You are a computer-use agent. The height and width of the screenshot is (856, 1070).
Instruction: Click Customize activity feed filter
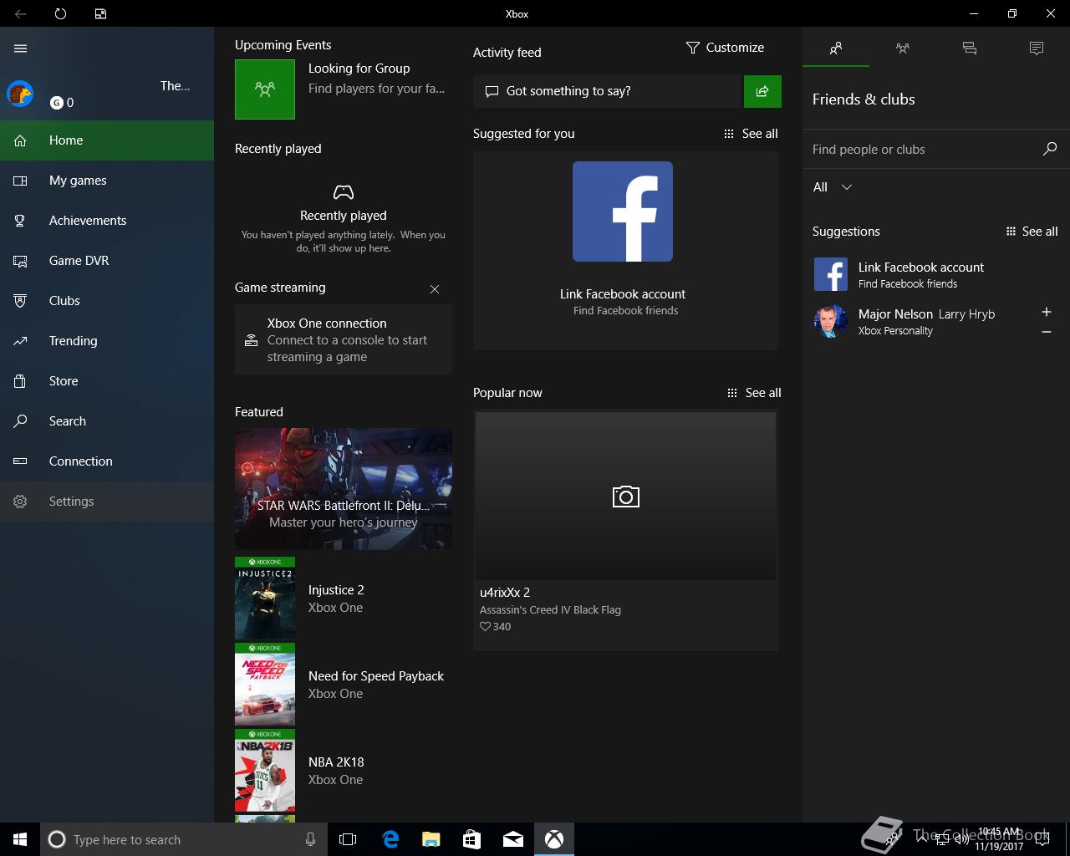[725, 48]
